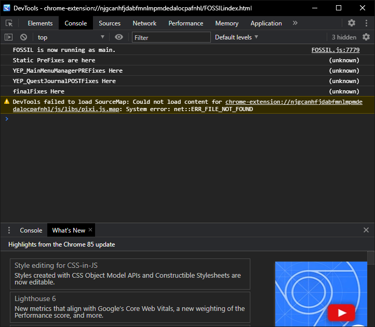Click 'FOSSIL is now running as main.' message
Viewport: 375px width, 327px height.
point(64,50)
